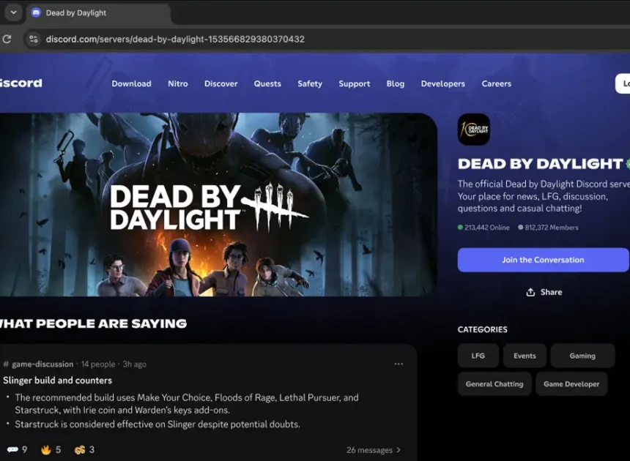
Task: Select the Game Developer category chip
Action: coord(571,383)
